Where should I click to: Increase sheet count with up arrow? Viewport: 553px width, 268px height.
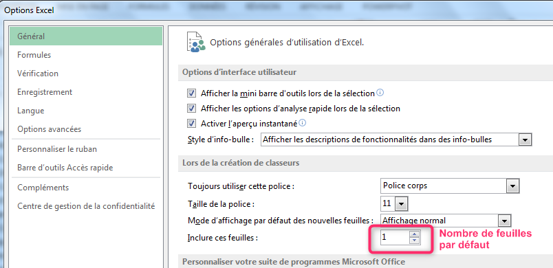[415, 234]
